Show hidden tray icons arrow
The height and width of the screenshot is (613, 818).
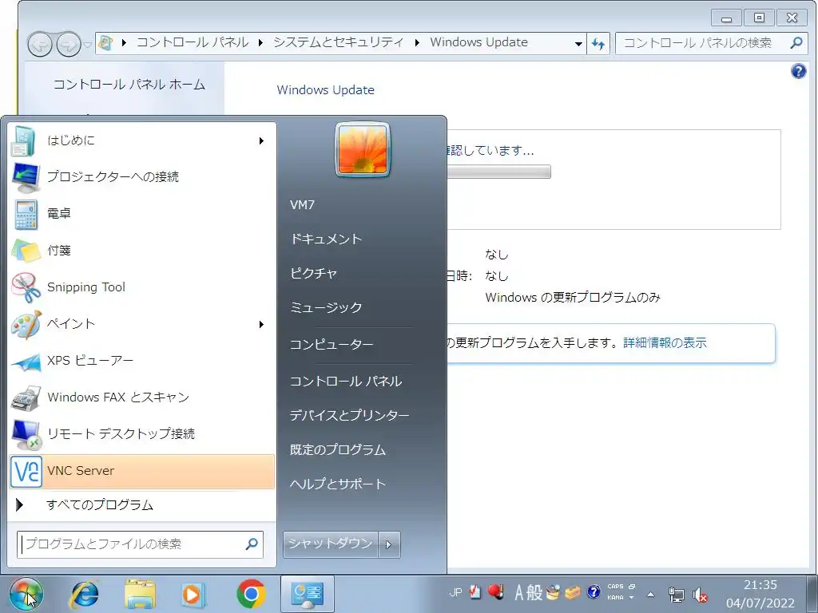tap(650, 594)
